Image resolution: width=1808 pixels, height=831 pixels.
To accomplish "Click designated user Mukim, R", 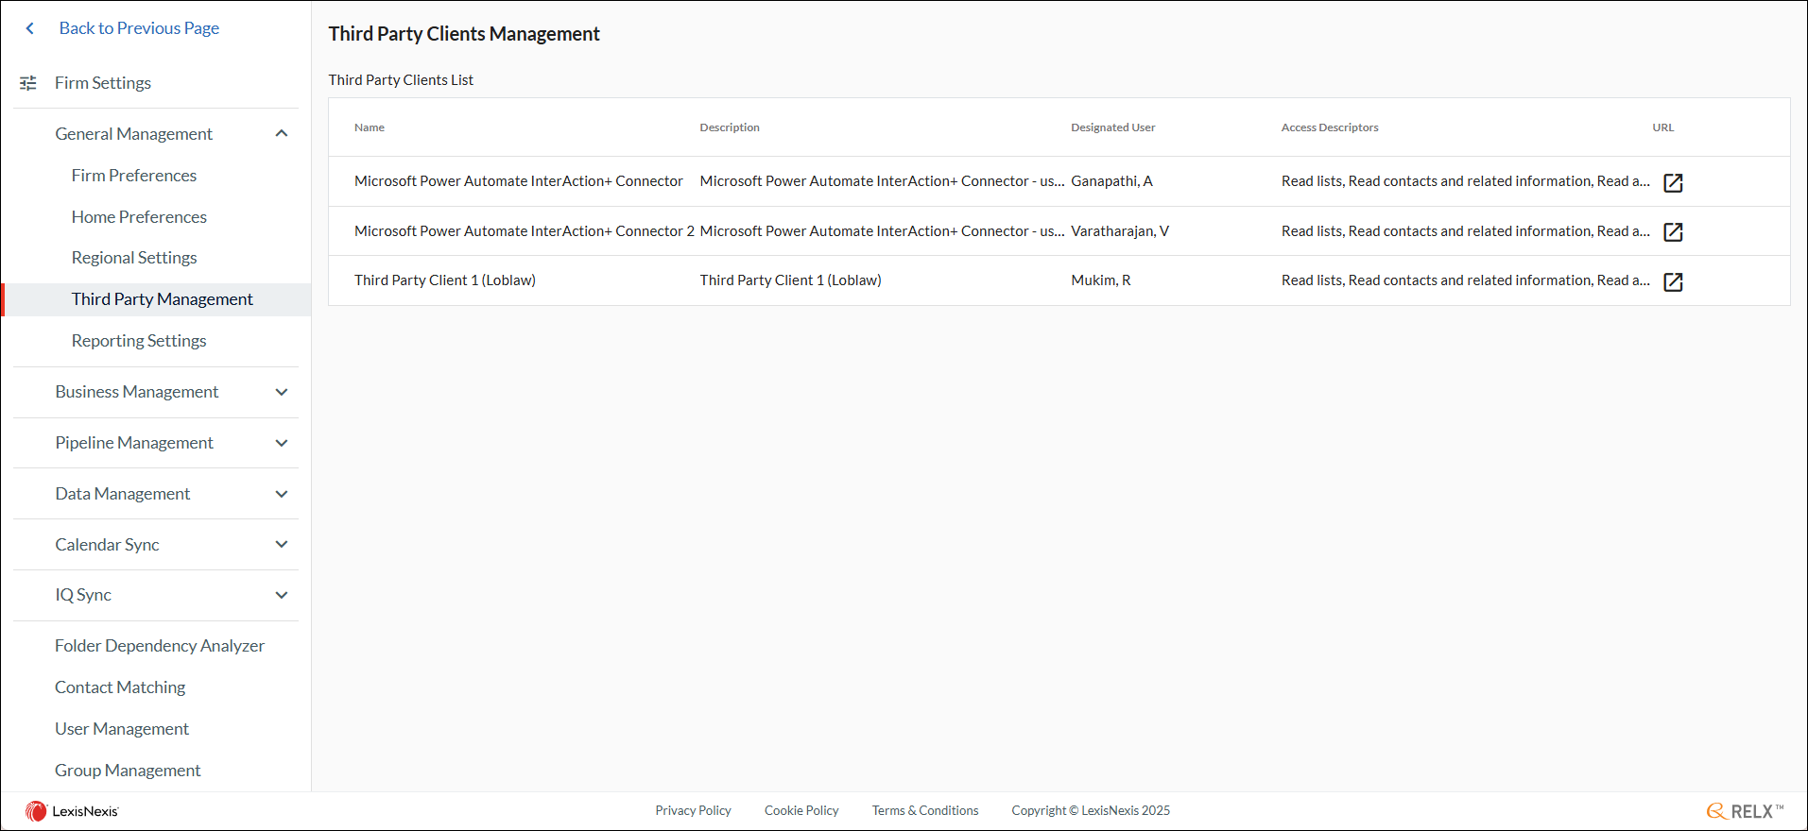I will pyautogui.click(x=1101, y=280).
